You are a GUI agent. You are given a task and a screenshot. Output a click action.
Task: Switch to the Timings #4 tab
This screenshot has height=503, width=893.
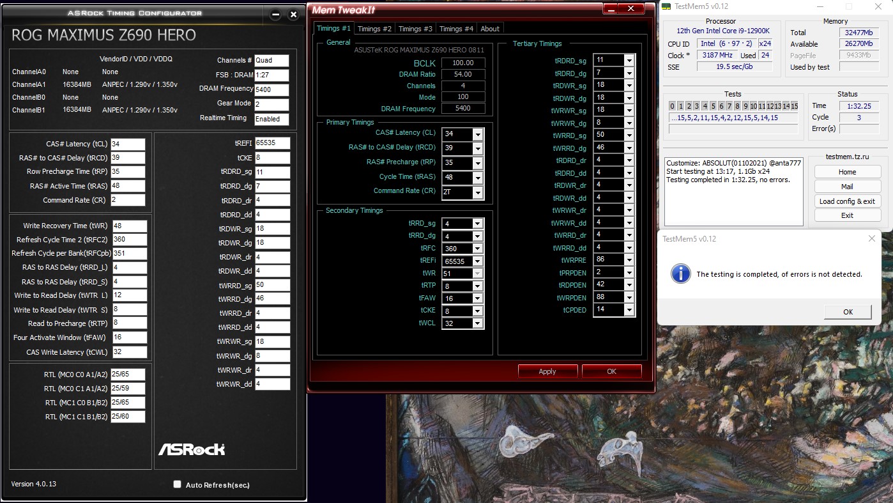[456, 29]
